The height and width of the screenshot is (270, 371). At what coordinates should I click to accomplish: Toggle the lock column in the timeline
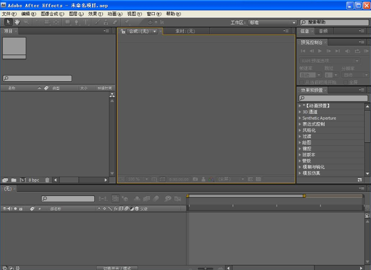21,209
